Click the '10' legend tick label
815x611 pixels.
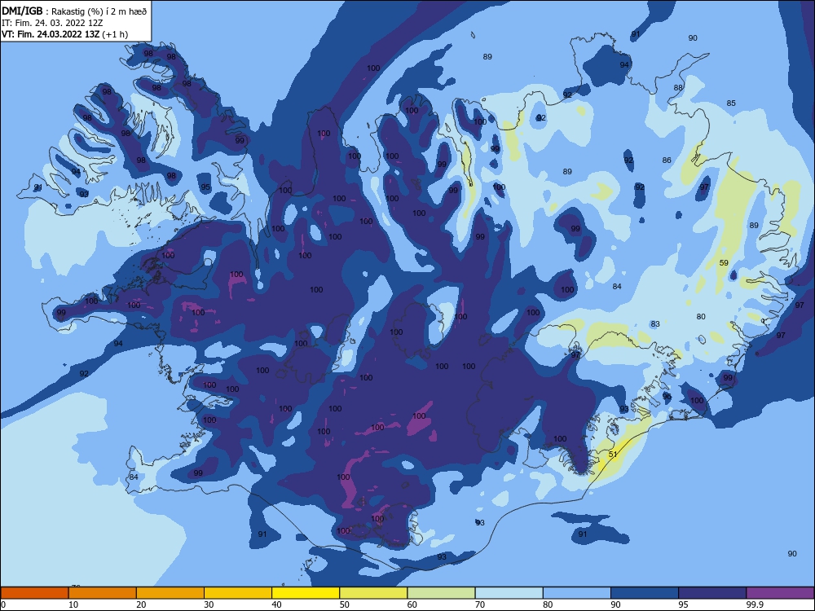pyautogui.click(x=73, y=604)
